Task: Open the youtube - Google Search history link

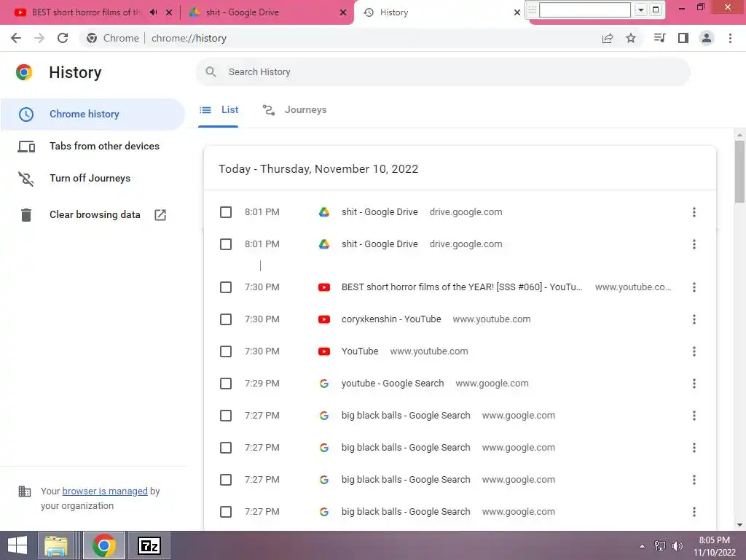Action: [393, 384]
